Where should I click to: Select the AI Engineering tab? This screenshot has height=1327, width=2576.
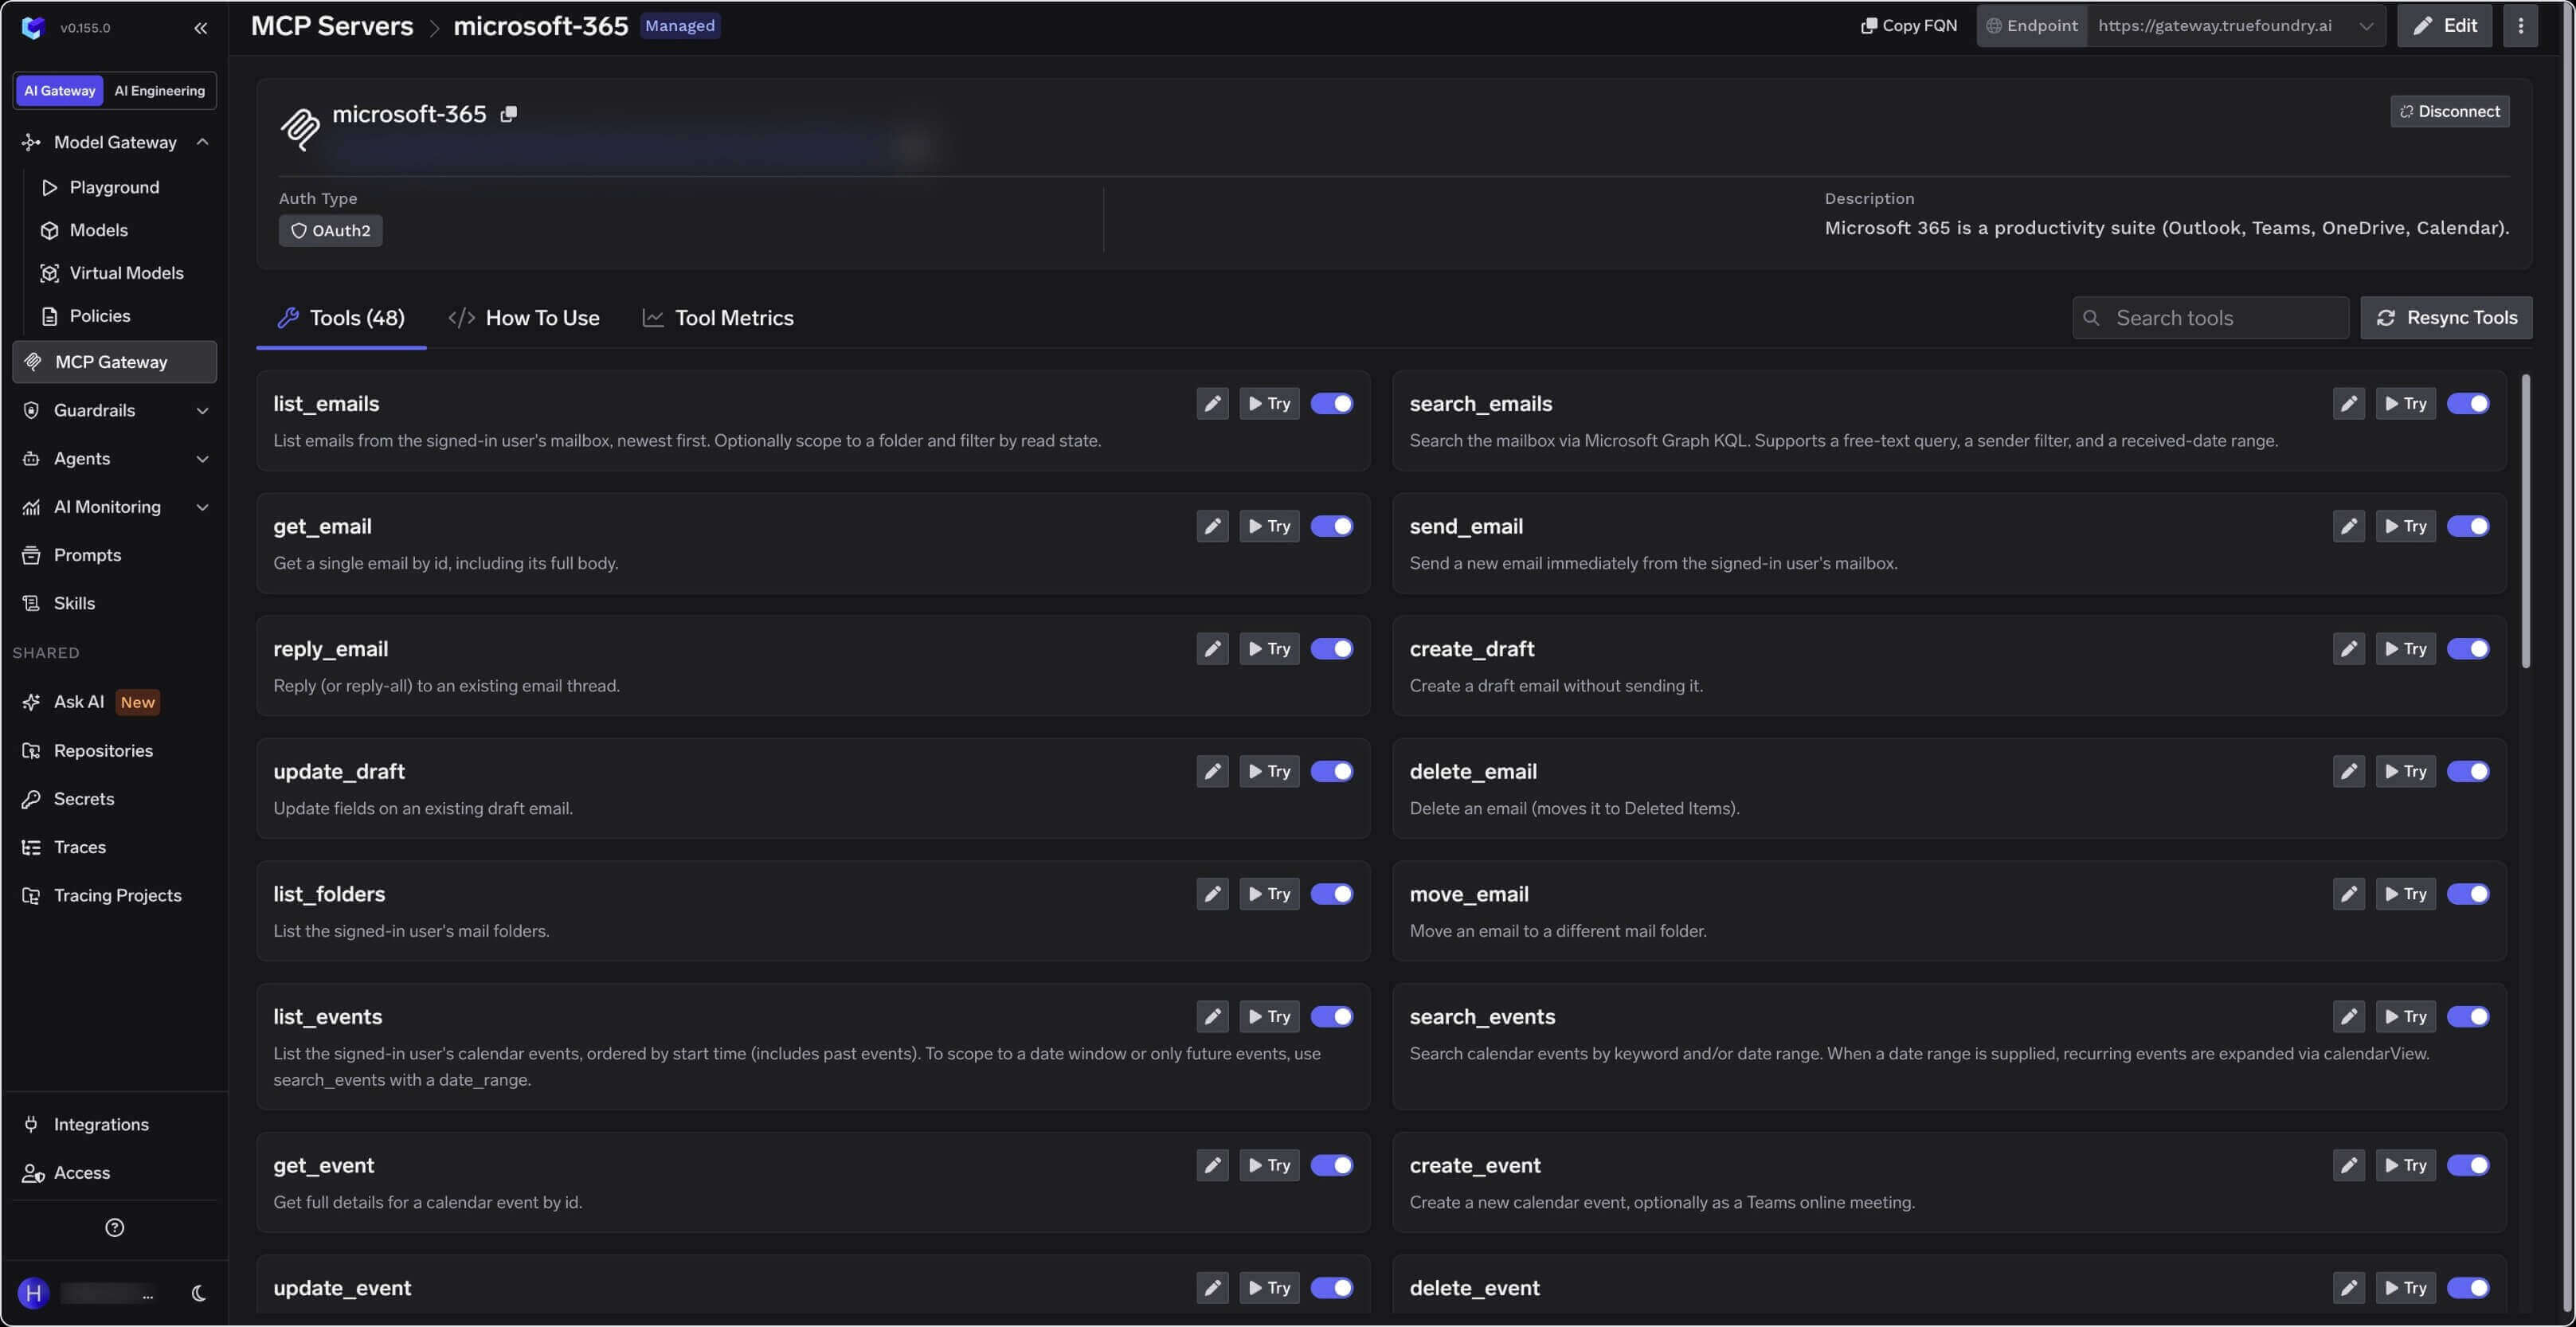click(x=160, y=91)
